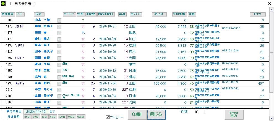274x121 pixels.
Task: Click last visit date 2020/11/04
Action: click(108, 83)
